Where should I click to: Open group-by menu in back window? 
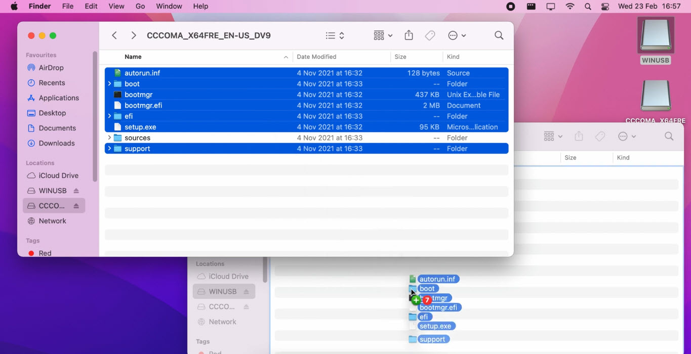pyautogui.click(x=553, y=137)
